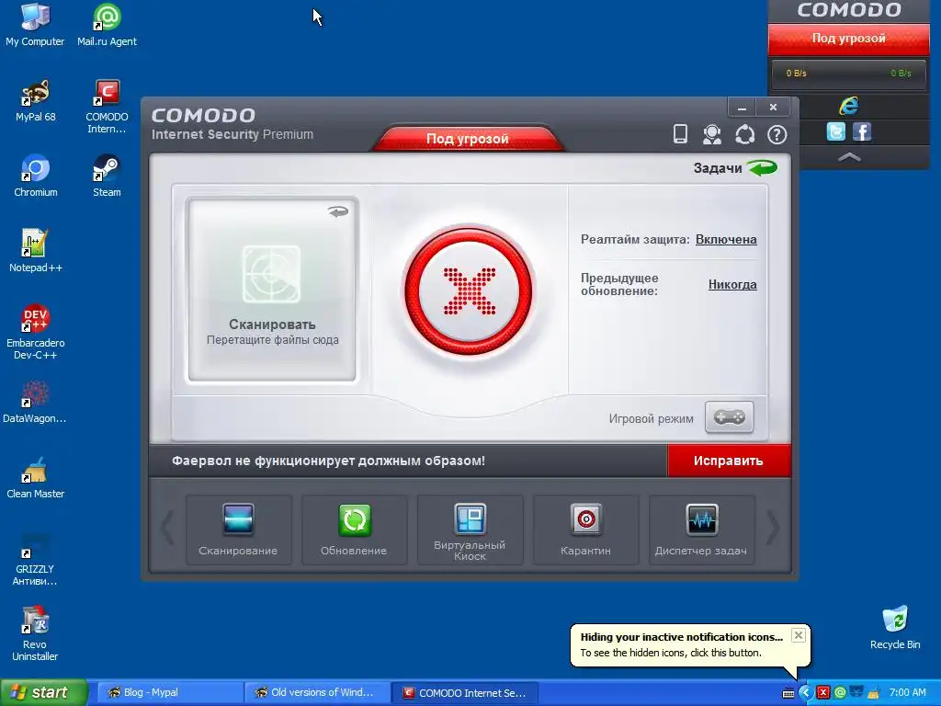
Task: Click the Clean Master broom tray icon
Action: point(874,693)
